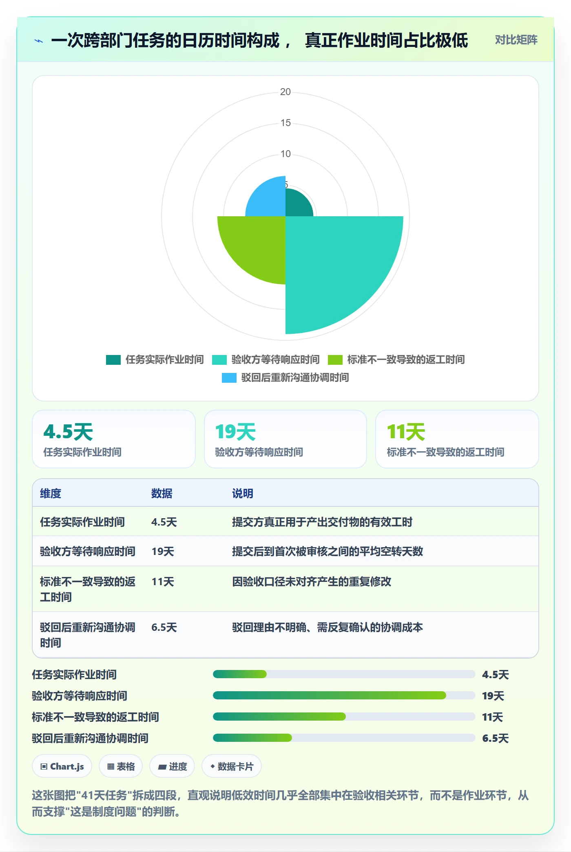Select the 因验收口径未对齐产生的重复修改 cell
The image size is (571, 852).
click(x=312, y=581)
